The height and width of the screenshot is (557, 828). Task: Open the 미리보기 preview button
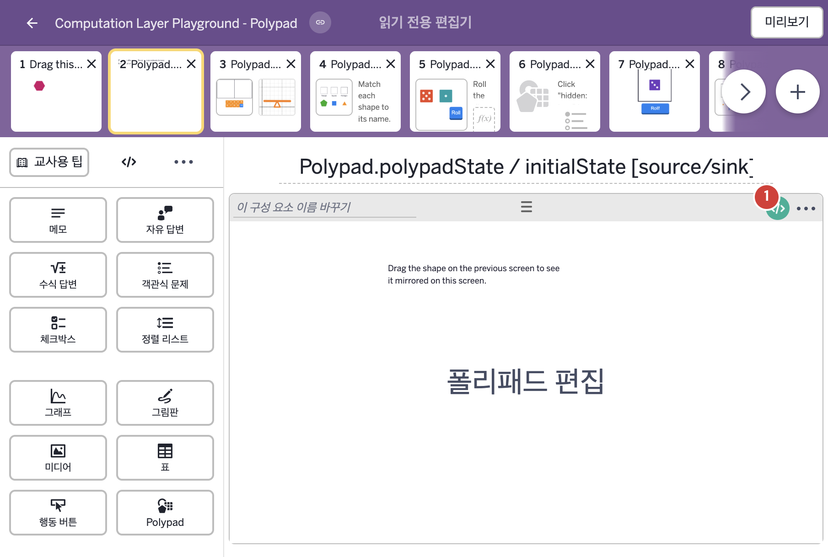(x=787, y=22)
